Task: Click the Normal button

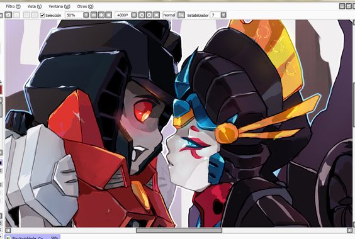Action: pyautogui.click(x=169, y=15)
